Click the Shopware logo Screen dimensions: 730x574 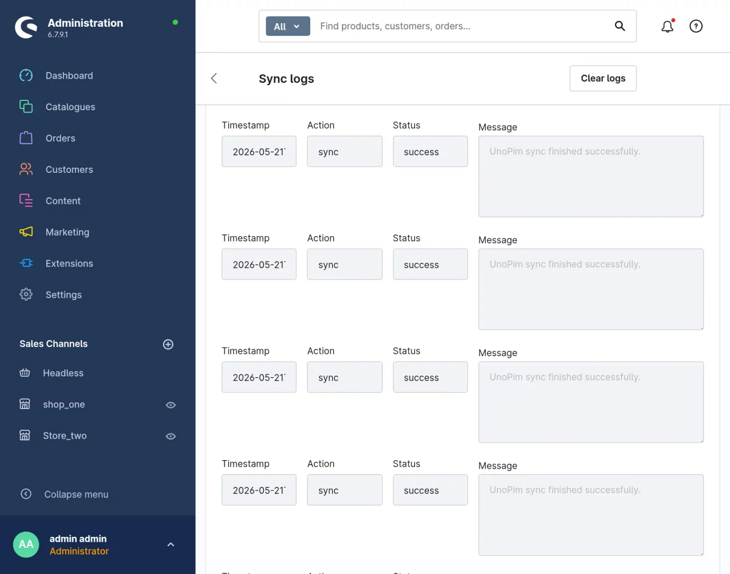(x=26, y=27)
